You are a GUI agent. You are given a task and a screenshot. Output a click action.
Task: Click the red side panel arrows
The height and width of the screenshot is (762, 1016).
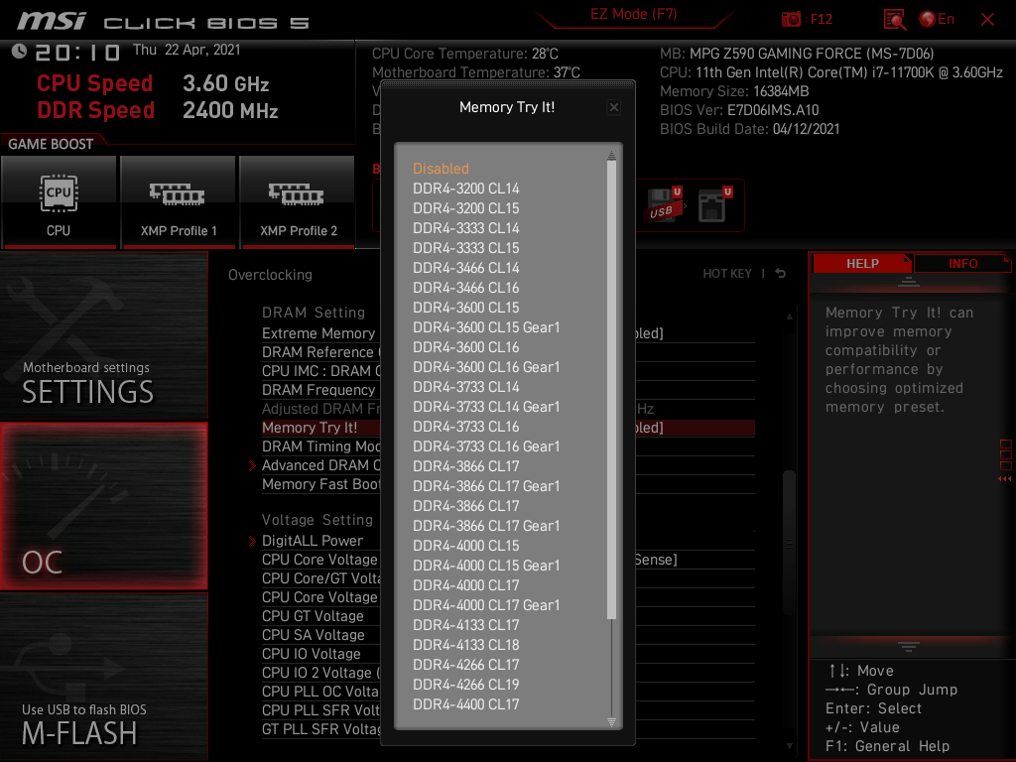pyautogui.click(x=1004, y=479)
